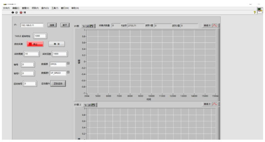Open the 数据源 DPOS dropdown arrow
Image resolution: width=265 pixels, height=142 pixels.
68,63
